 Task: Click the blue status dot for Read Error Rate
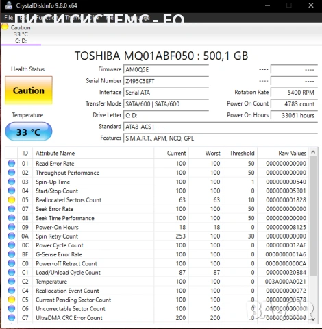(12, 163)
